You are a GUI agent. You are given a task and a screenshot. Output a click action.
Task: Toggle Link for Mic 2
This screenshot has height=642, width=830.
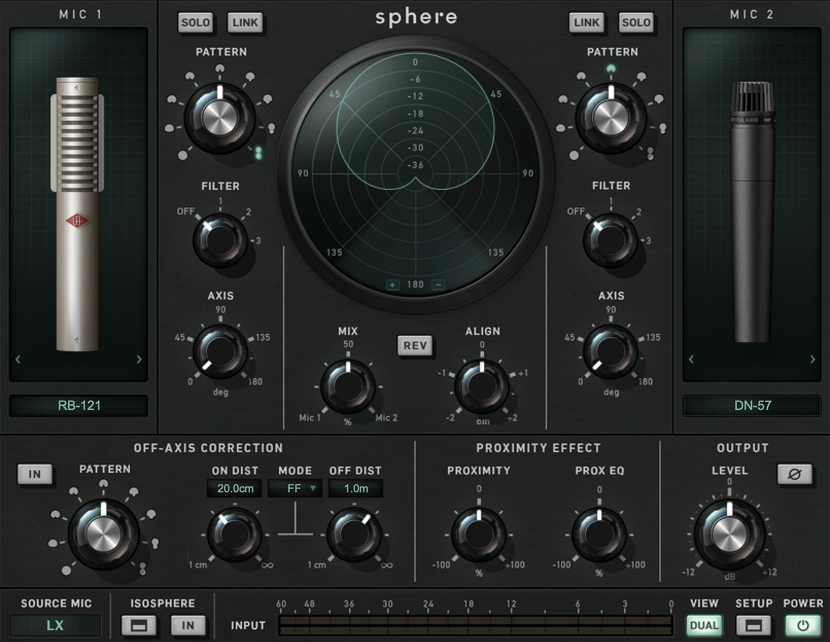click(x=586, y=23)
